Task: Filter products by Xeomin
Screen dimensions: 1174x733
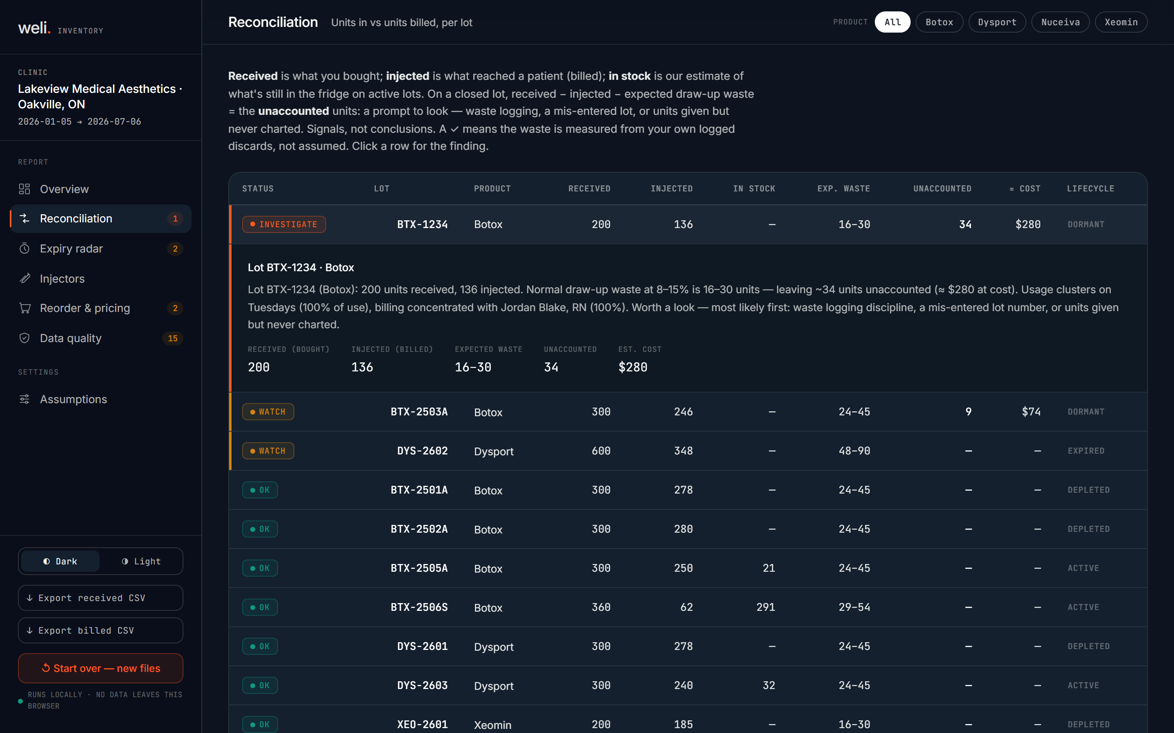Action: pos(1121,22)
